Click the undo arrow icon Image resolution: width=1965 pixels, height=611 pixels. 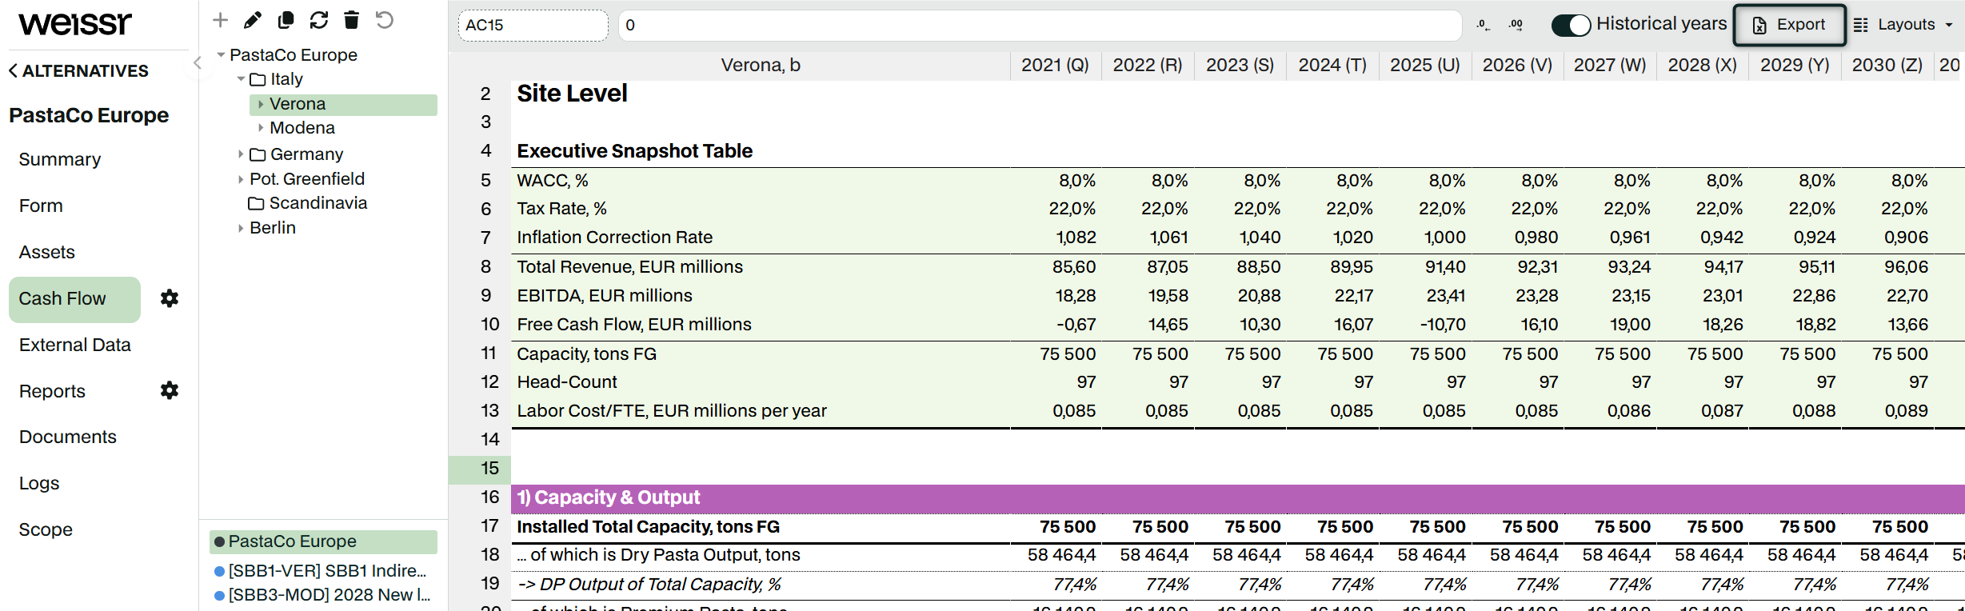tap(385, 20)
